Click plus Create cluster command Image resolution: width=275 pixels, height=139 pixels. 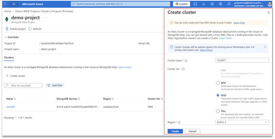coord(15,76)
